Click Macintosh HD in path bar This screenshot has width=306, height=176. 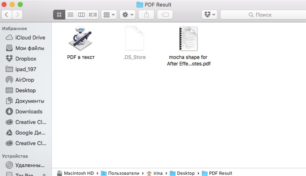[x=75, y=173]
